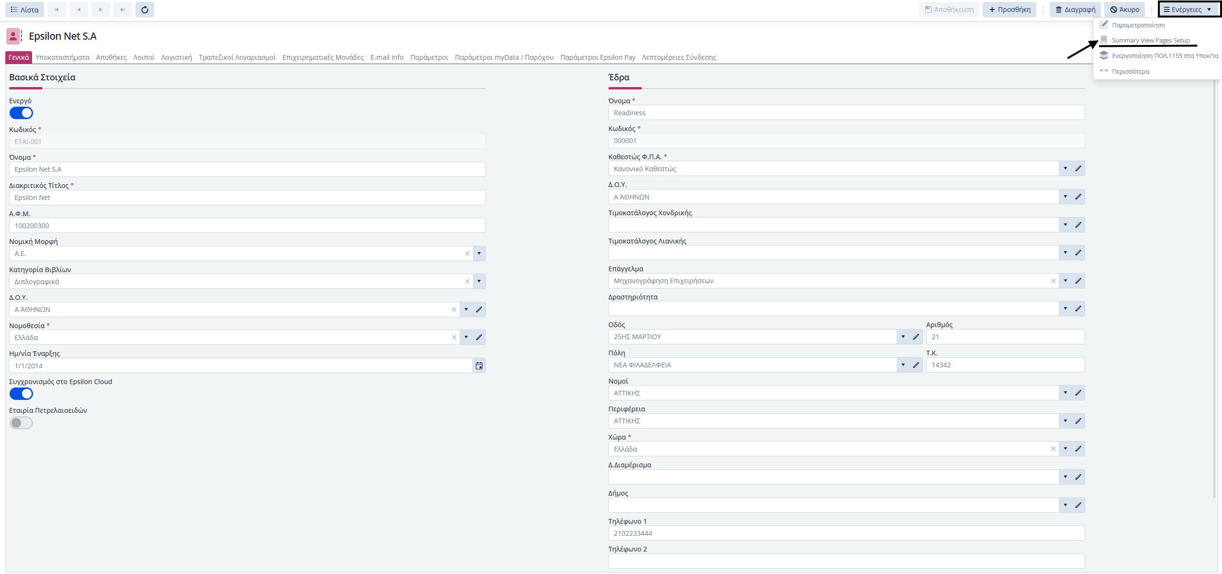Edit Καθεστώς Φ.Π.Α. pencil icon
The image size is (1222, 574).
1078,168
